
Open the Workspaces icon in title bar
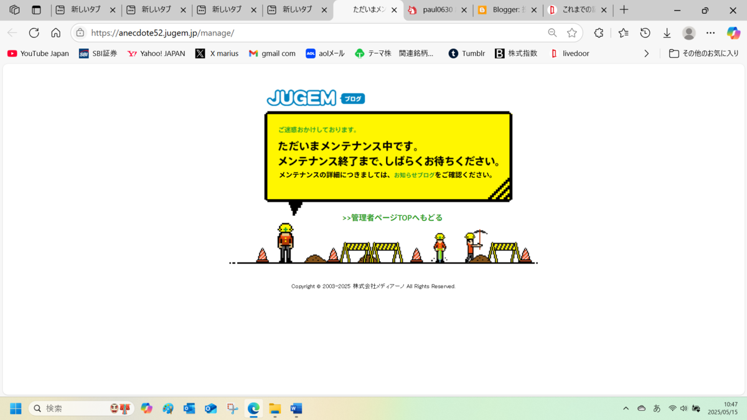[15, 10]
